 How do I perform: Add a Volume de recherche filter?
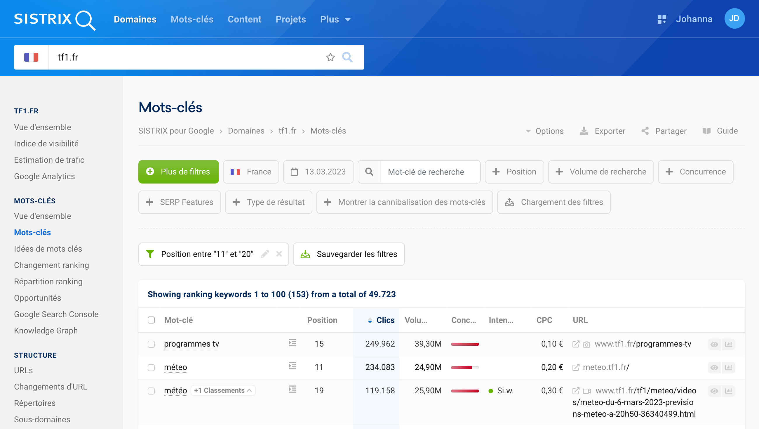(601, 172)
